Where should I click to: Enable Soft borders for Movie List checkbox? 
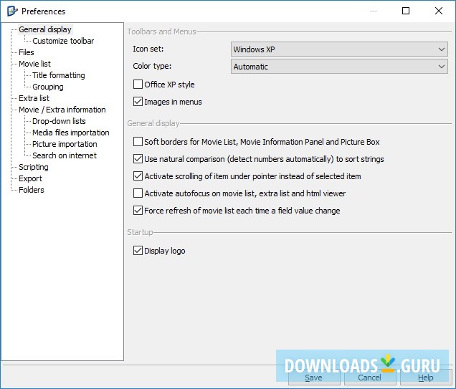point(138,142)
